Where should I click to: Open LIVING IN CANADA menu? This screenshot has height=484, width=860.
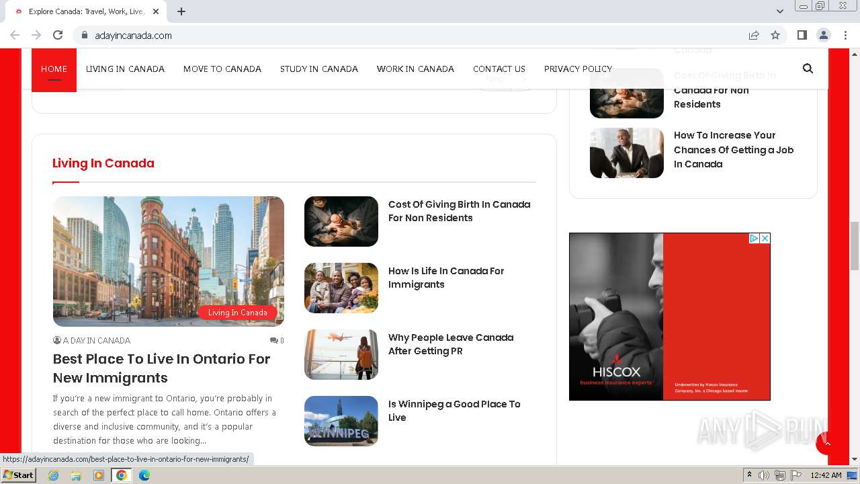pos(125,69)
